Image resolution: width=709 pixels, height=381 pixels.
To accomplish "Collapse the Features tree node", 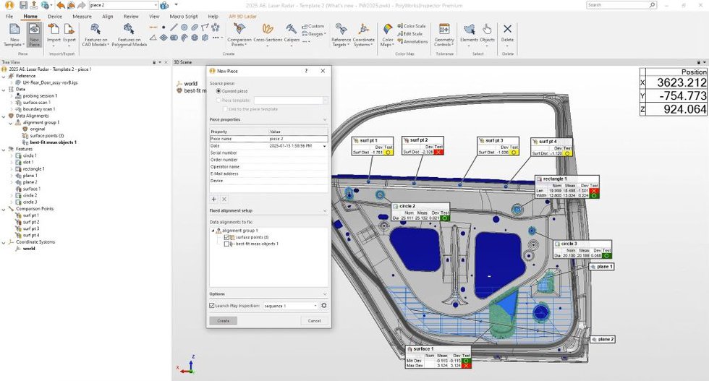I will click(x=4, y=149).
